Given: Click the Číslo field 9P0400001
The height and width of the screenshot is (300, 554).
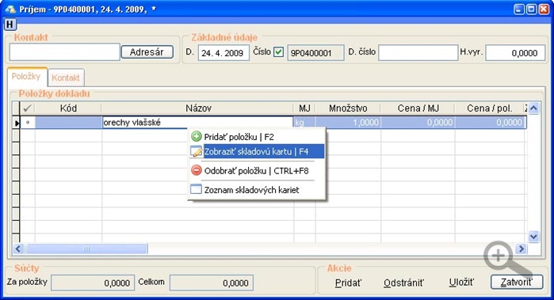Looking at the screenshot, I should (315, 53).
